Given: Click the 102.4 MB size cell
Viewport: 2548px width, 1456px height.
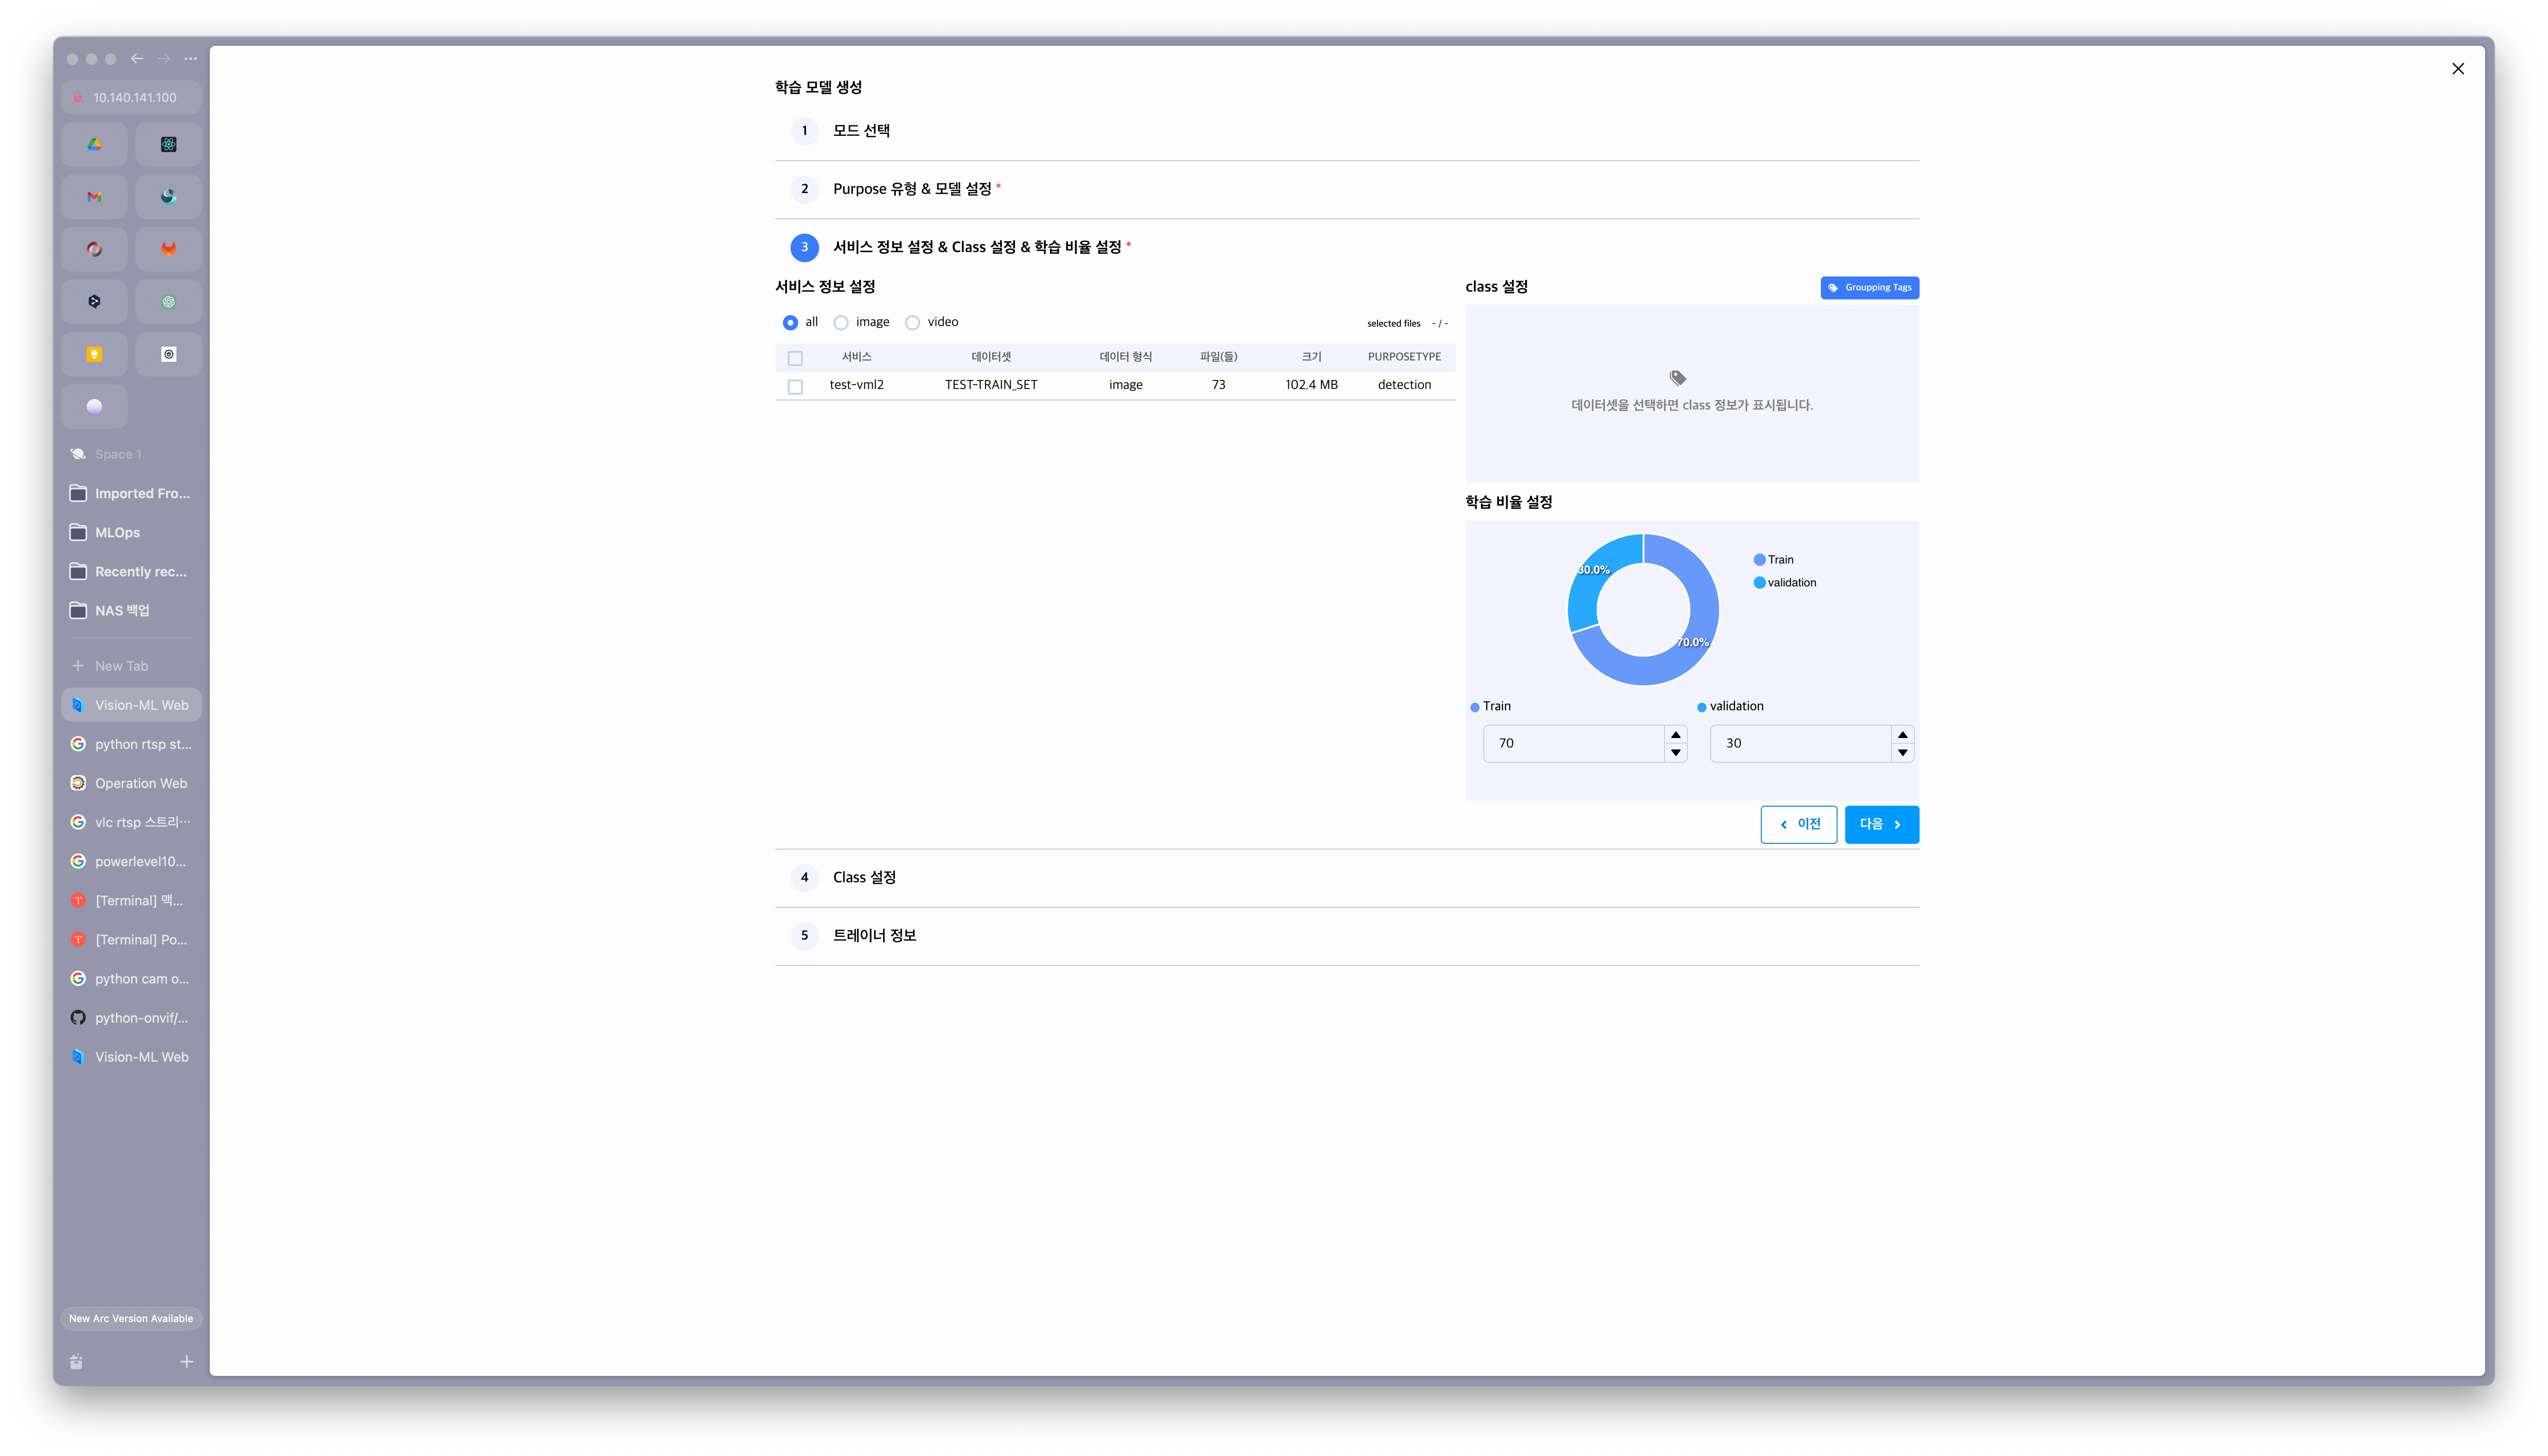Looking at the screenshot, I should 1311,385.
